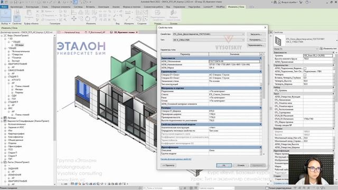Switch to the Управление ribbon tab

(x=179, y=7)
